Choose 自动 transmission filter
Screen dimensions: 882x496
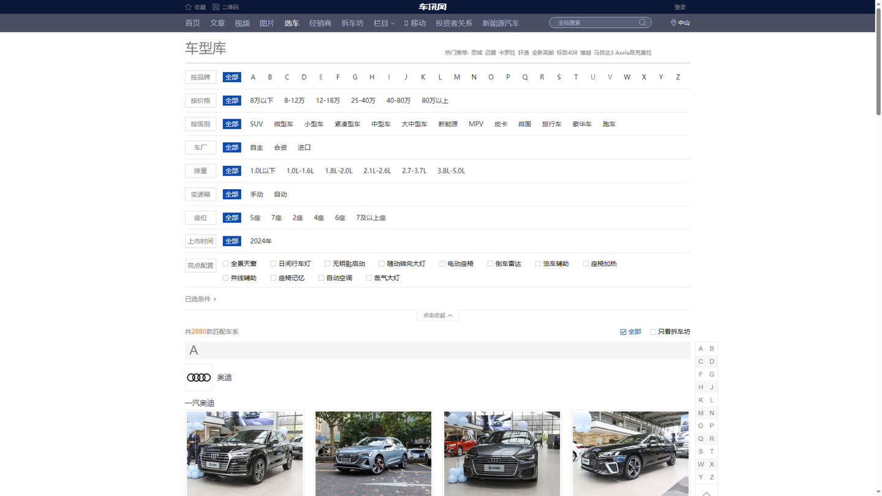281,194
